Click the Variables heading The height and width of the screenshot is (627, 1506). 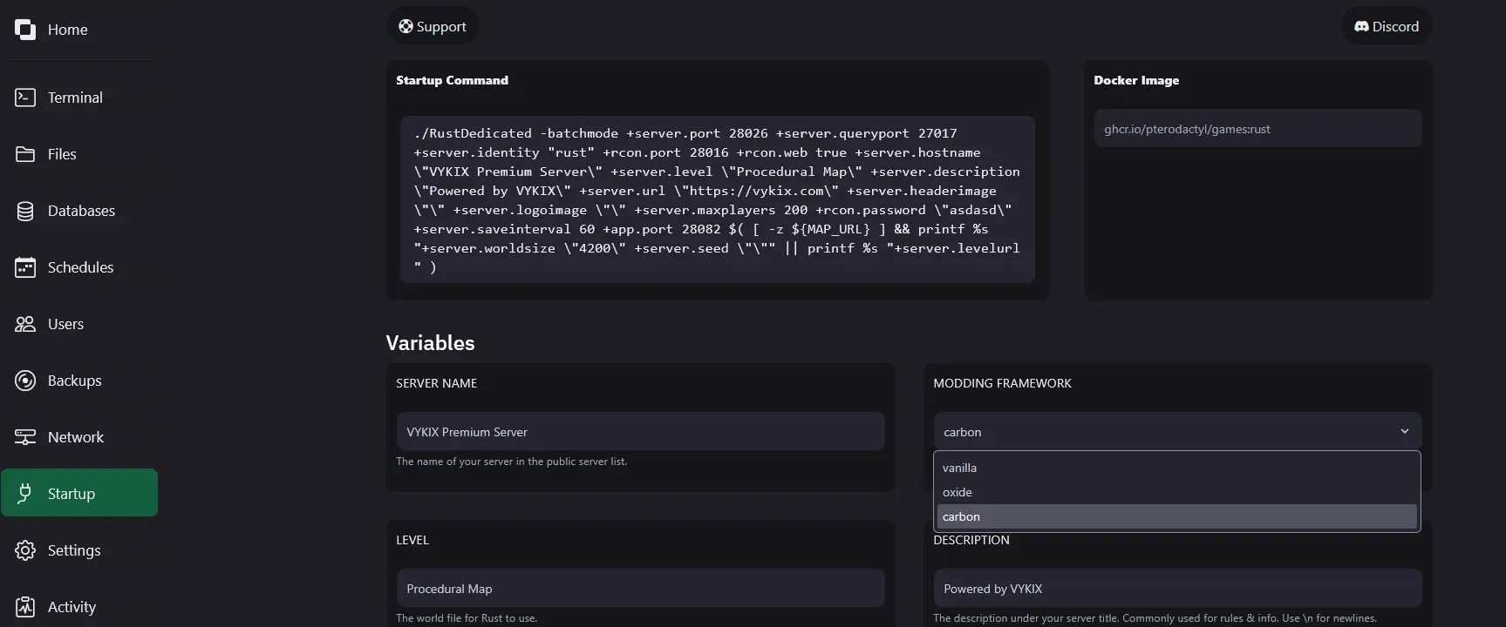pyautogui.click(x=430, y=343)
